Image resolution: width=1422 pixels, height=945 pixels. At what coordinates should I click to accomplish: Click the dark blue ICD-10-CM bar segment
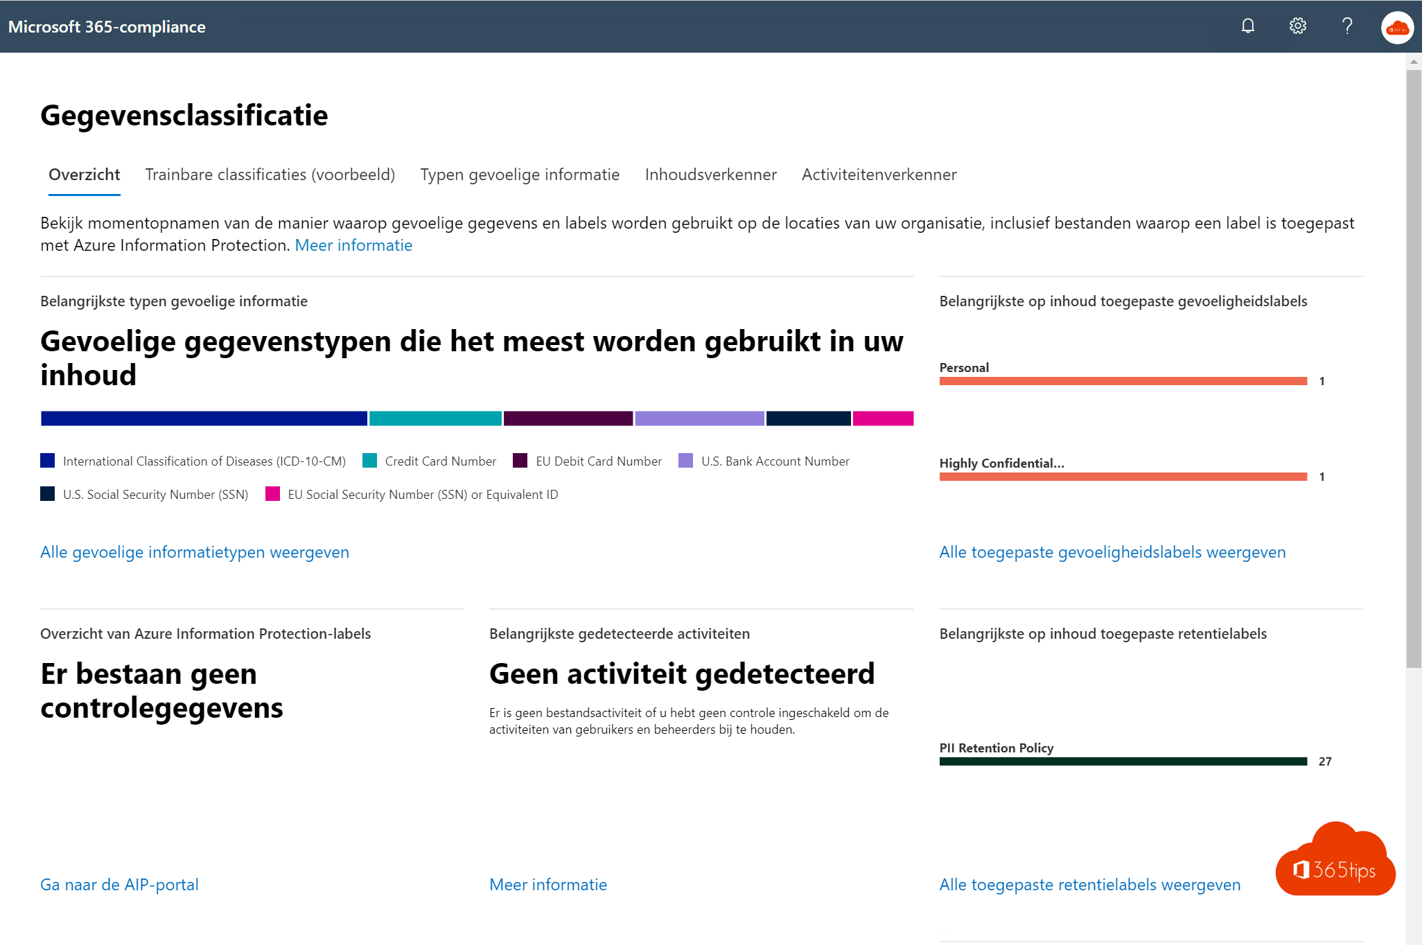click(x=204, y=418)
